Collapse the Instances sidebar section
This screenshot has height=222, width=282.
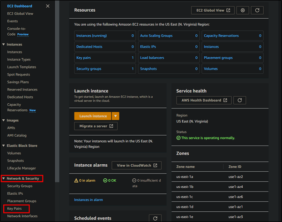point(4,45)
